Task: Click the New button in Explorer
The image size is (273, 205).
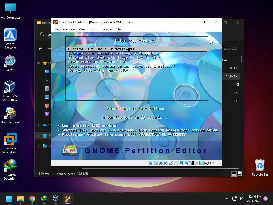Action: (x=46, y=34)
